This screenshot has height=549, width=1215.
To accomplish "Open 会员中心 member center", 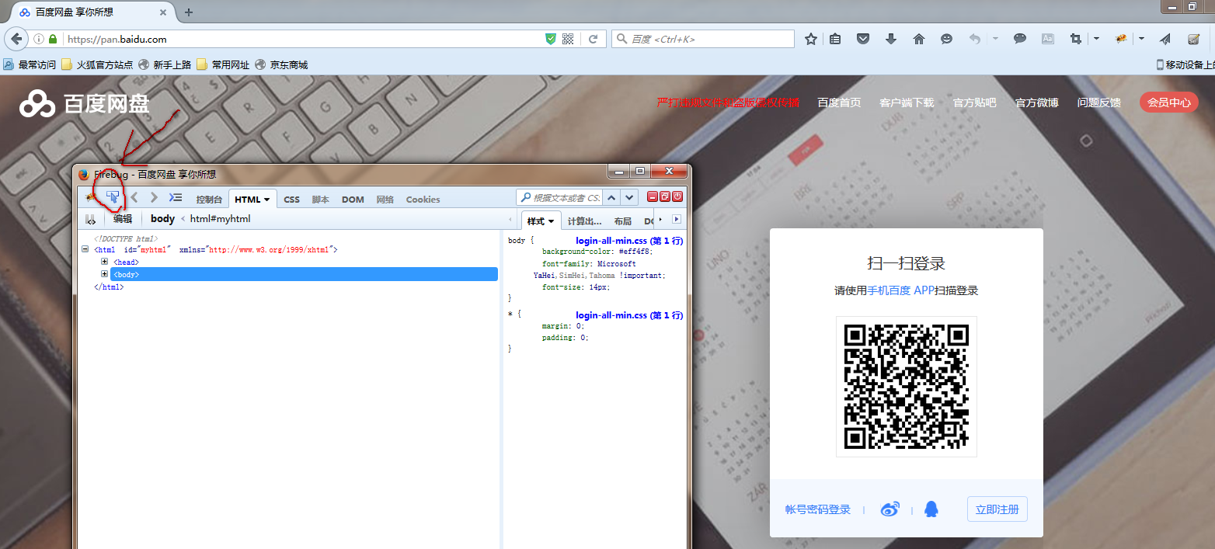I will (x=1169, y=102).
